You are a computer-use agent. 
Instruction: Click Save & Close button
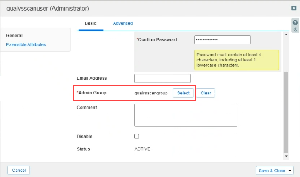pos(271,171)
